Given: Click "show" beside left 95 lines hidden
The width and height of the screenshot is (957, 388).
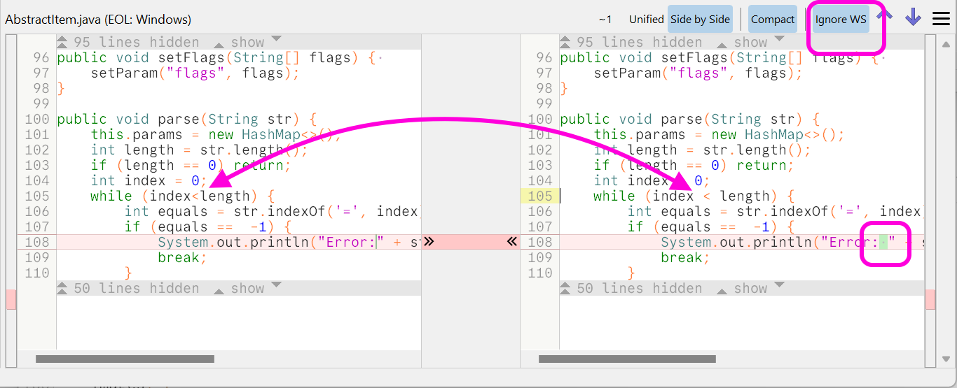Looking at the screenshot, I should pos(247,43).
